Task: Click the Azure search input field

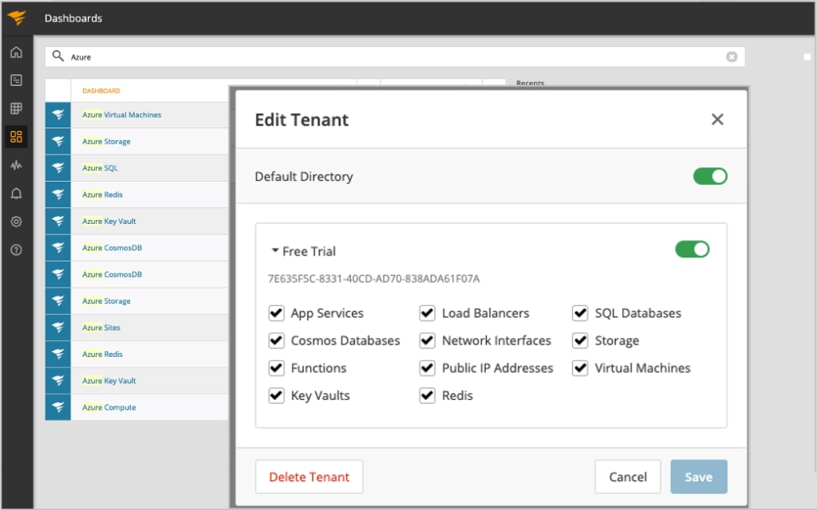Action: (x=395, y=57)
